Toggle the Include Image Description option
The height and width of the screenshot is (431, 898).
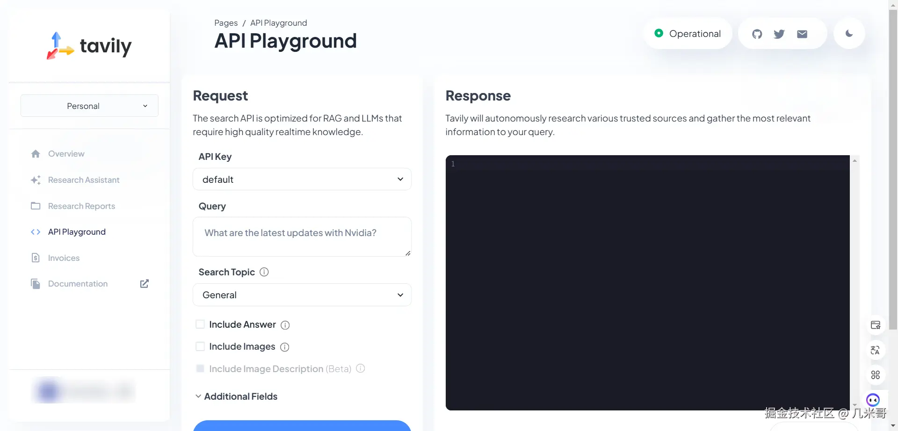coord(200,368)
